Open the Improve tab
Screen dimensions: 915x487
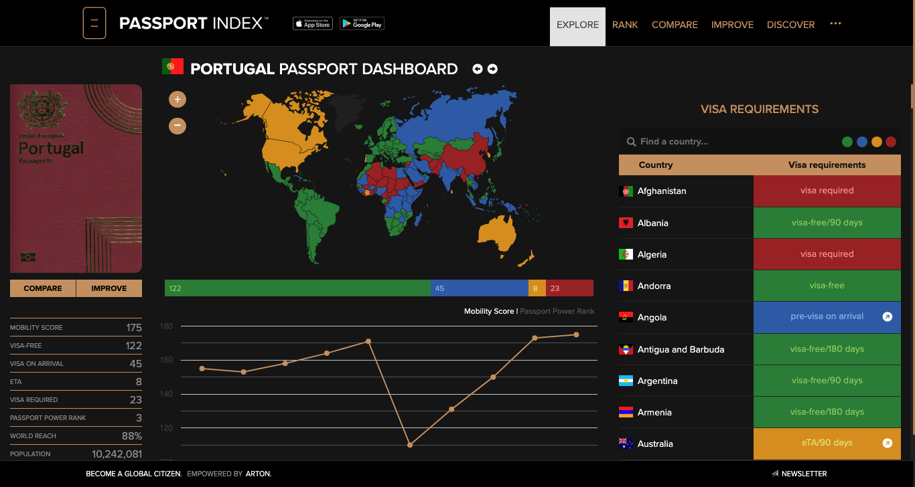point(732,25)
